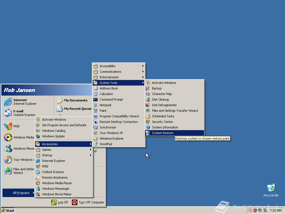
Task: Click Backup icon in System Tools
Action: (x=148, y=88)
